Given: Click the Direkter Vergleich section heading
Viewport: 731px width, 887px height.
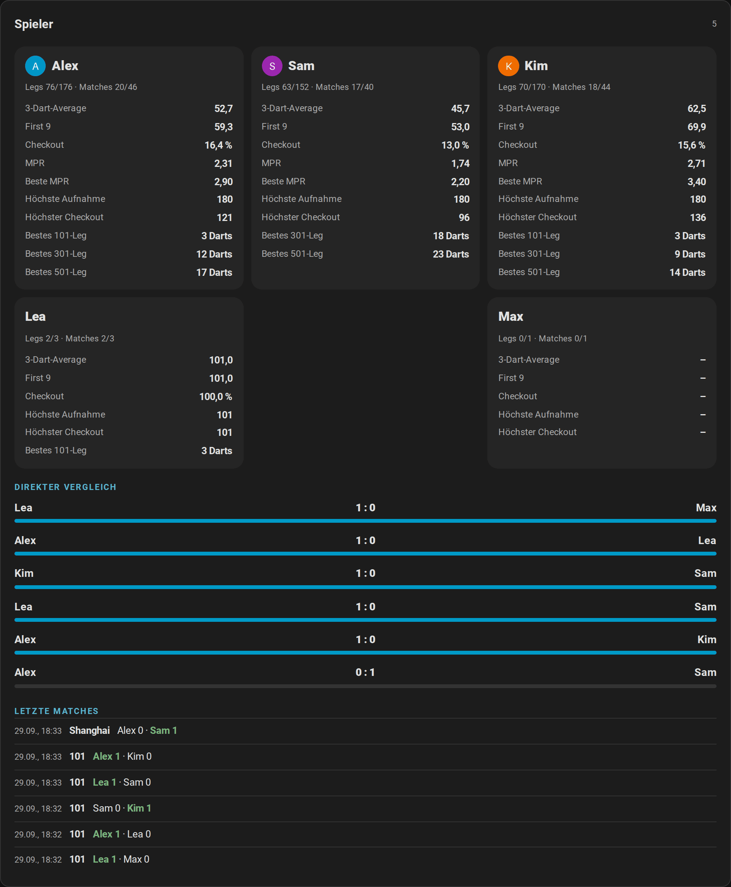Looking at the screenshot, I should (65, 487).
